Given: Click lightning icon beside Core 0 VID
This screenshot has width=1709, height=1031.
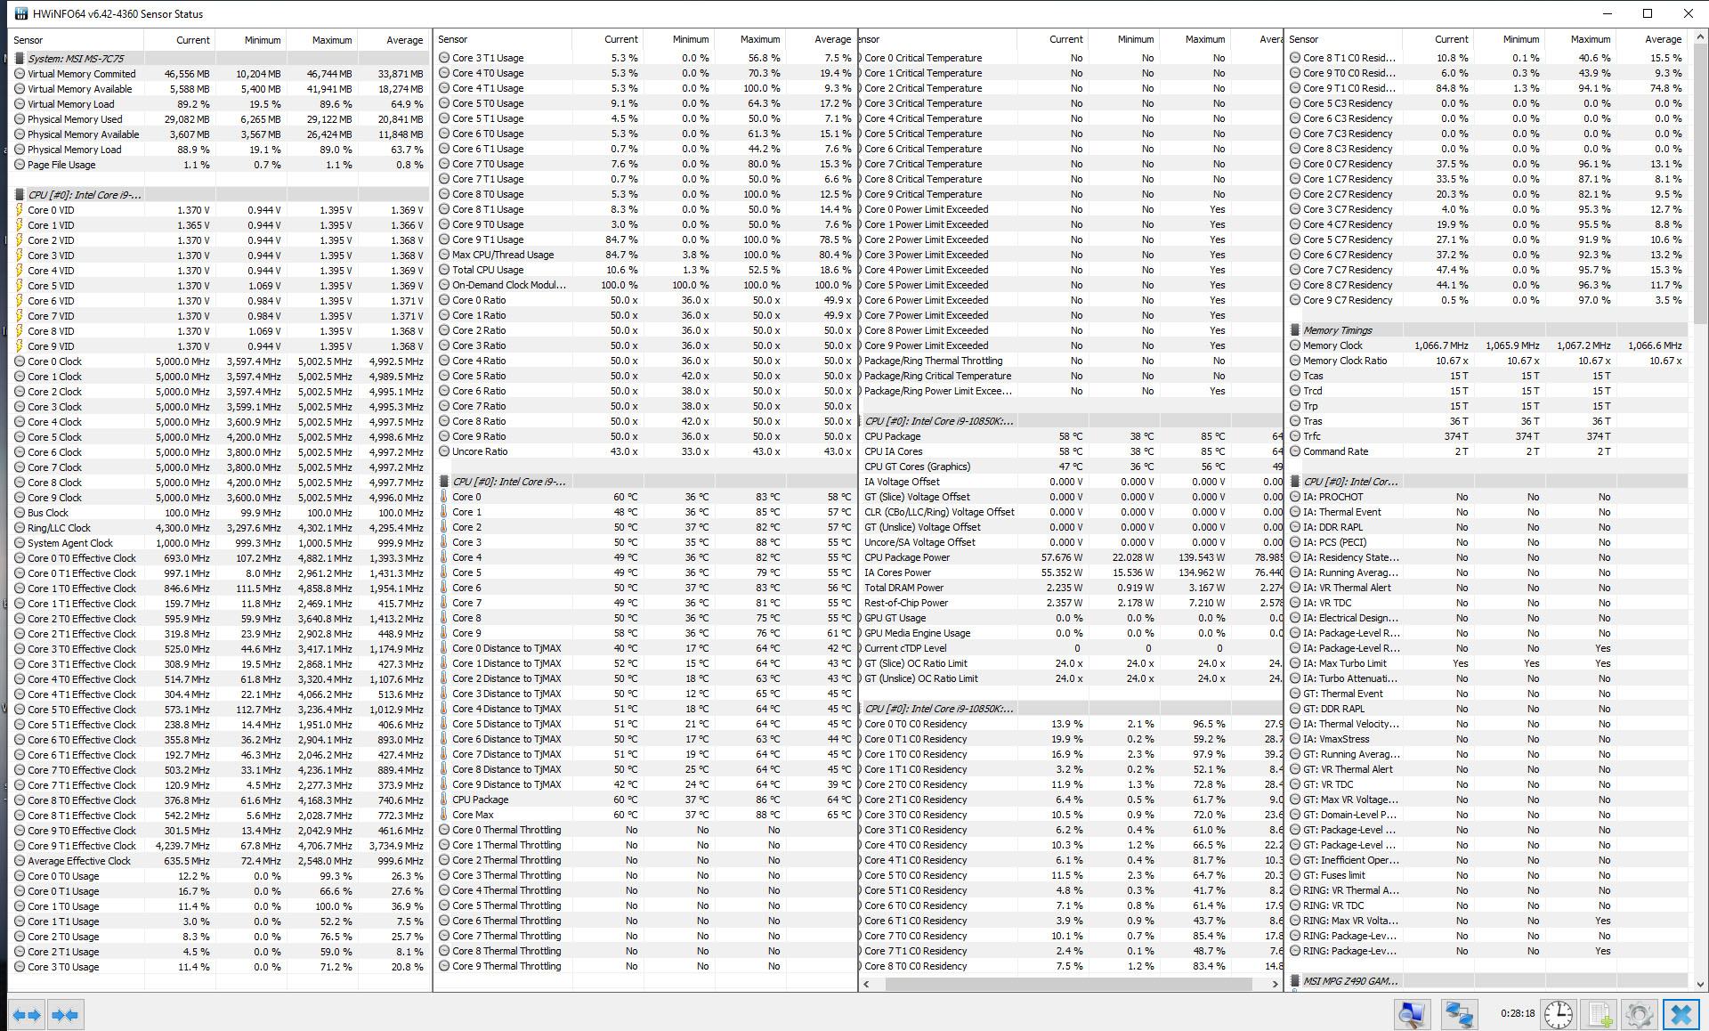Looking at the screenshot, I should point(20,210).
